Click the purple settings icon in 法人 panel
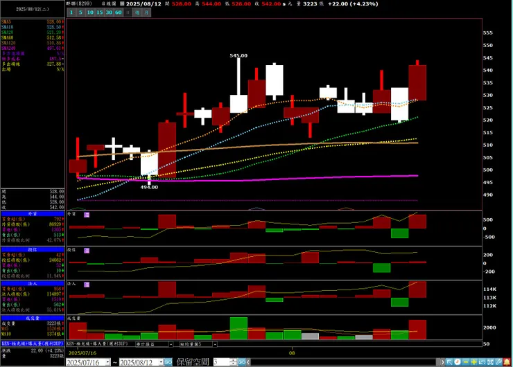This screenshot has height=367, width=513. tap(87, 285)
